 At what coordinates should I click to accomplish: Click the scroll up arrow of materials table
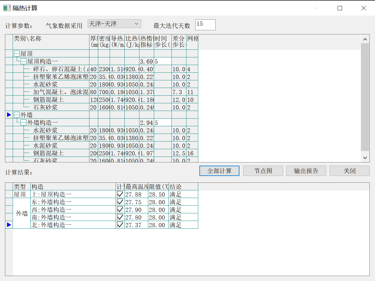tap(365, 39)
